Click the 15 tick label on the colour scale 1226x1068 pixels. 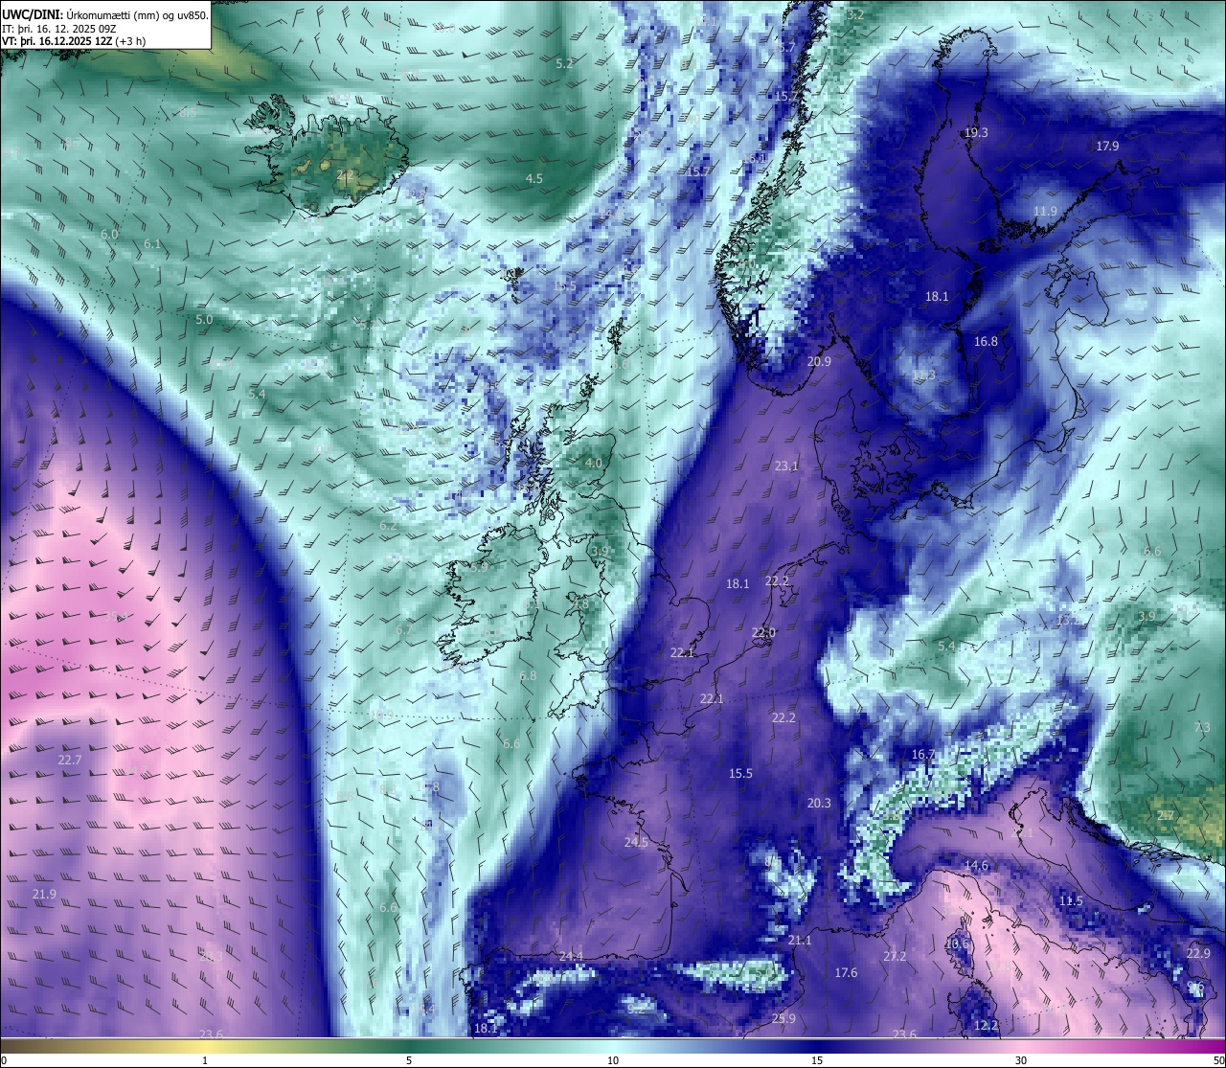tap(817, 1060)
